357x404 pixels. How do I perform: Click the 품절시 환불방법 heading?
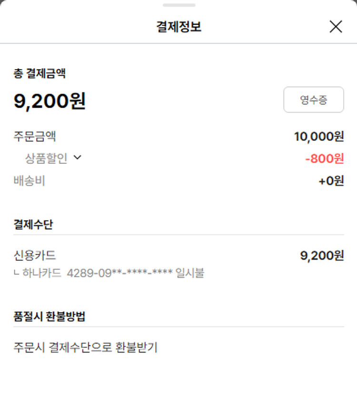[x=50, y=316]
